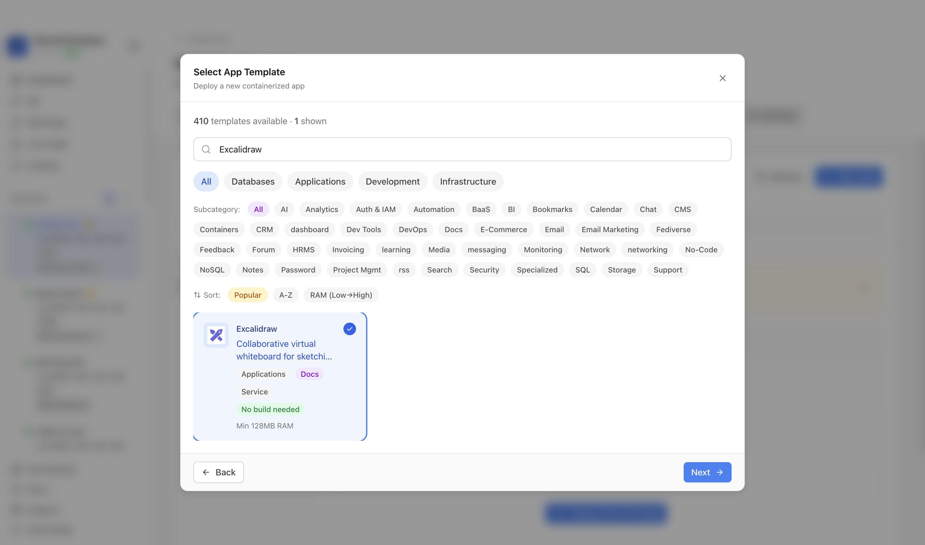925x545 pixels.
Task: Filter by messaging subcategory
Action: coord(486,250)
